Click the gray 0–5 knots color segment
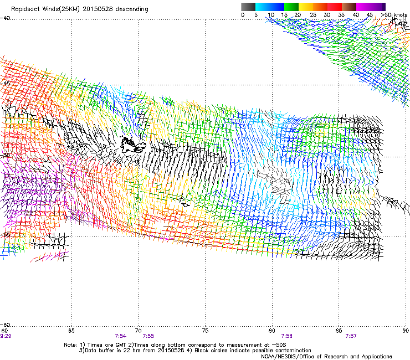This screenshot has width=410, height=360. point(248,7)
